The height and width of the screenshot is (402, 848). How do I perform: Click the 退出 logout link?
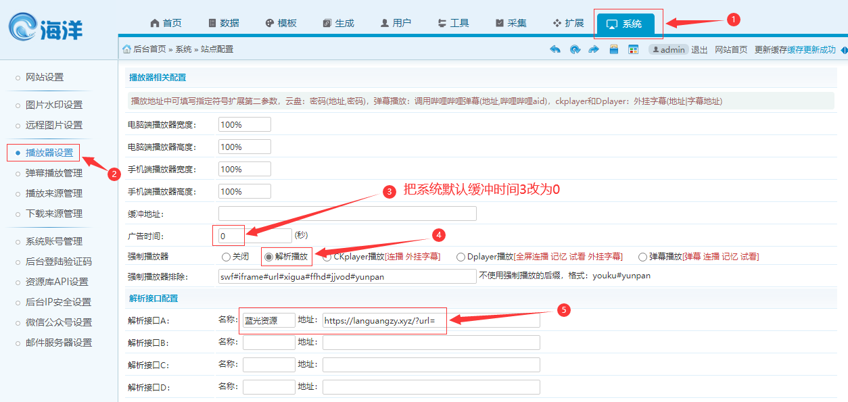click(699, 49)
